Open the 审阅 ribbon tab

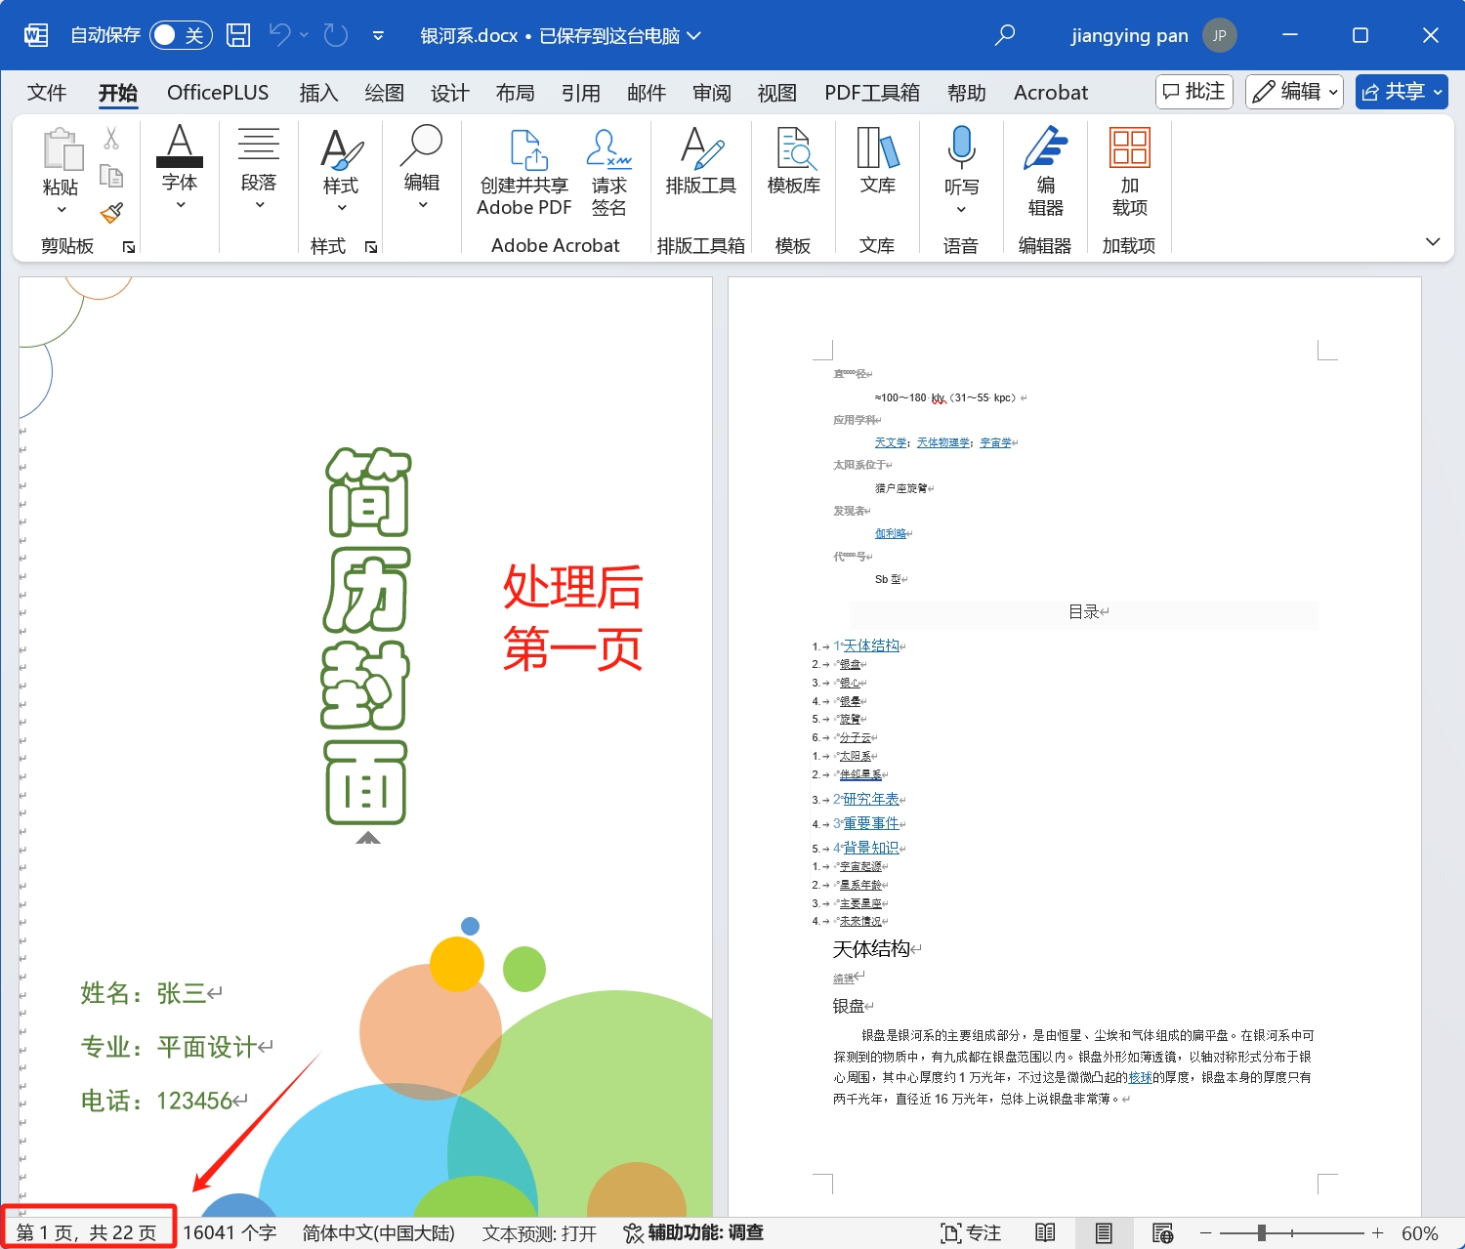pyautogui.click(x=712, y=92)
